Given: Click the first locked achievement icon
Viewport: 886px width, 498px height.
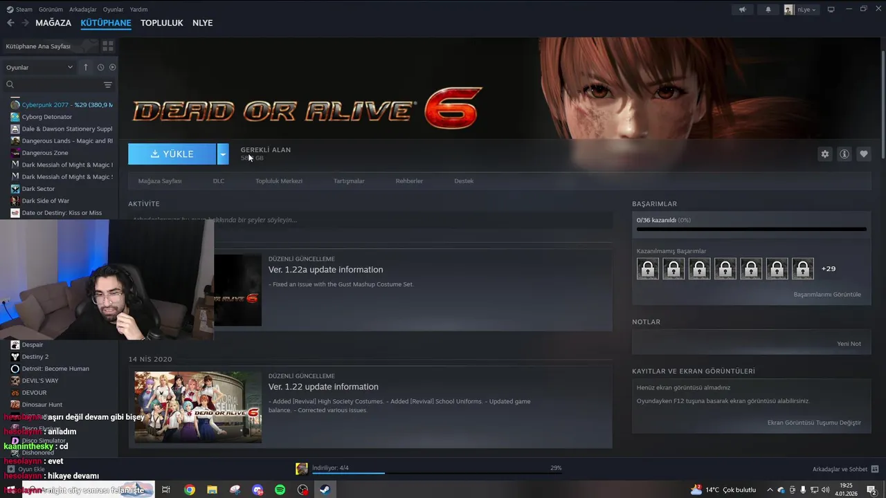Looking at the screenshot, I should (648, 269).
